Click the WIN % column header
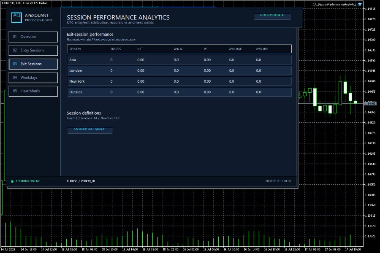This screenshot has width=380, height=253. [178, 49]
